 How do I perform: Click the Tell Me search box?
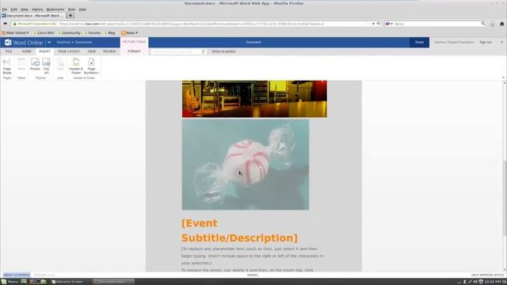[x=176, y=51]
